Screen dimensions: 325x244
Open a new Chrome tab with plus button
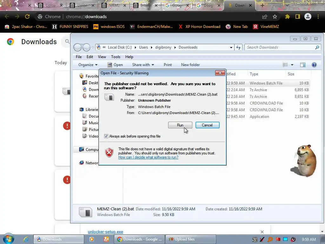262,5
